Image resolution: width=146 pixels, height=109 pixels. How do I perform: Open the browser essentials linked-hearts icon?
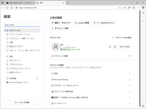(129, 8)
